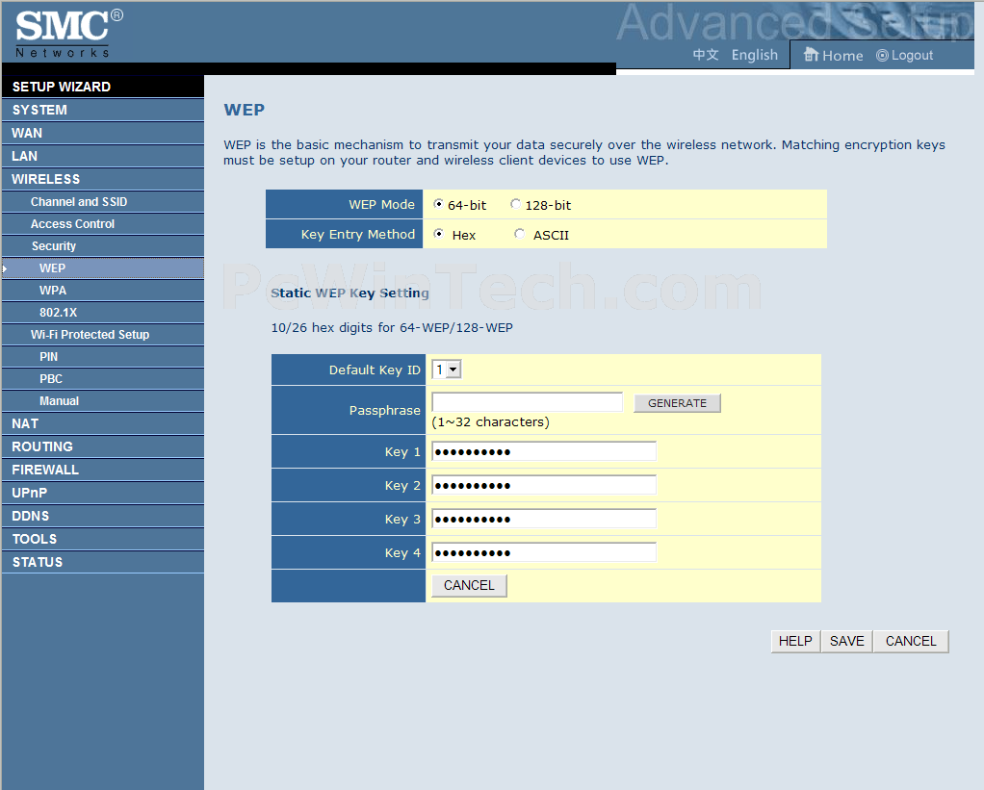Viewport: 984px width, 790px height.
Task: Open PIN setup page
Action: coord(103,357)
